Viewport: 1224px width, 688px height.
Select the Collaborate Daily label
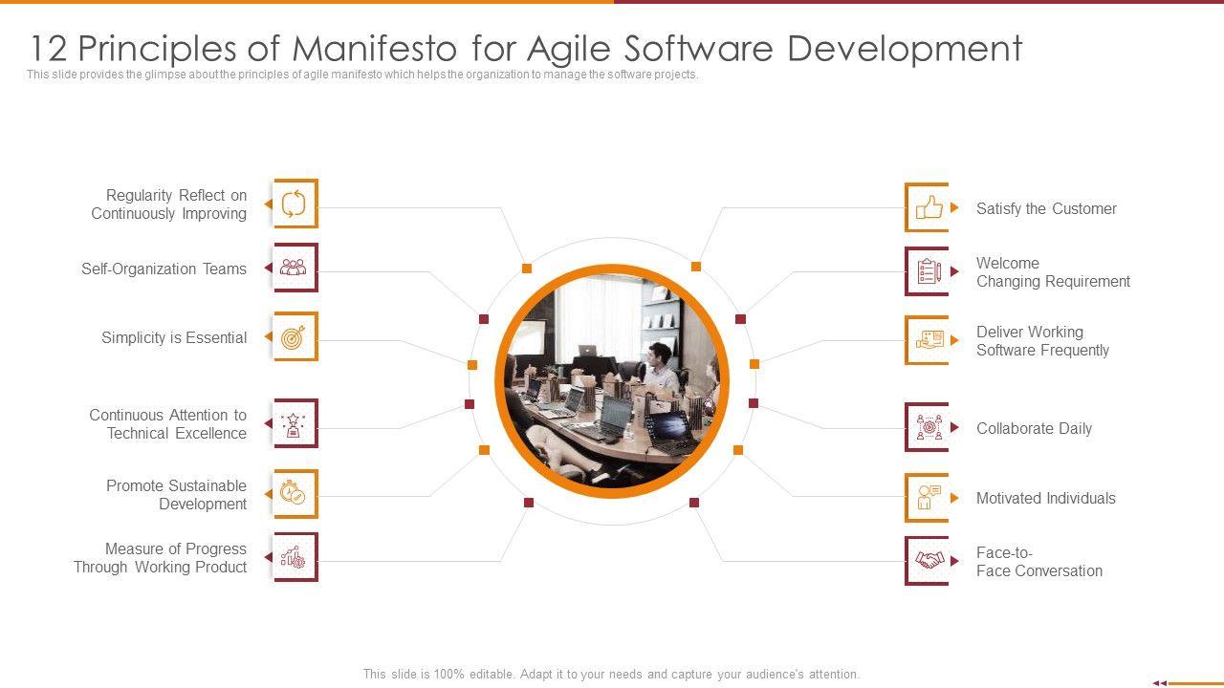[1034, 428]
